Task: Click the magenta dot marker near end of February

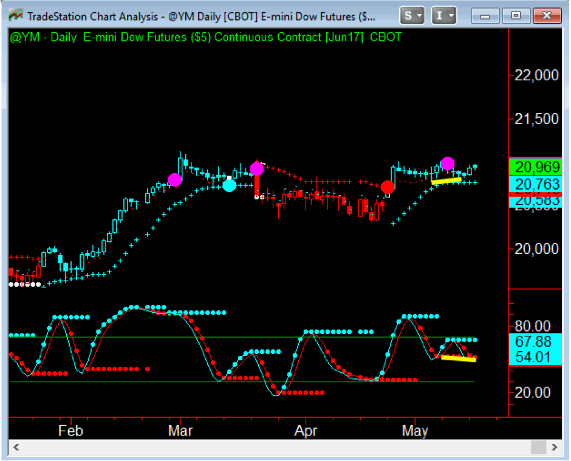Action: pos(175,180)
